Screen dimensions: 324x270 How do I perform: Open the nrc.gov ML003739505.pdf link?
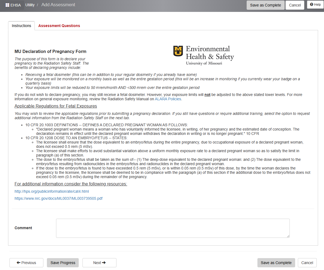pyautogui.click(x=58, y=198)
